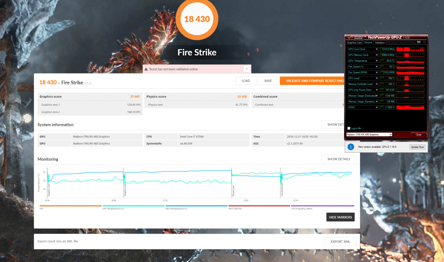444x262 pixels.
Task: Click the GUI version v2.1.2973 64
Action: [x=295, y=143]
